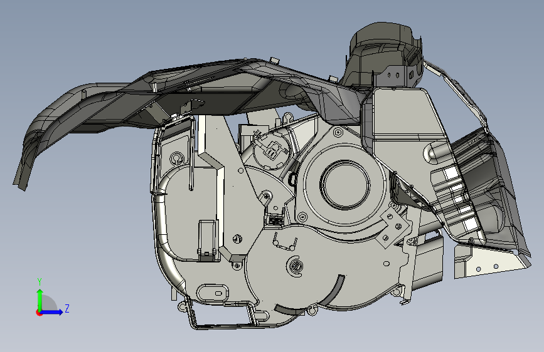Select the circular blower motor housing on the model
Screen dimensions: 544x352
click(345, 184)
